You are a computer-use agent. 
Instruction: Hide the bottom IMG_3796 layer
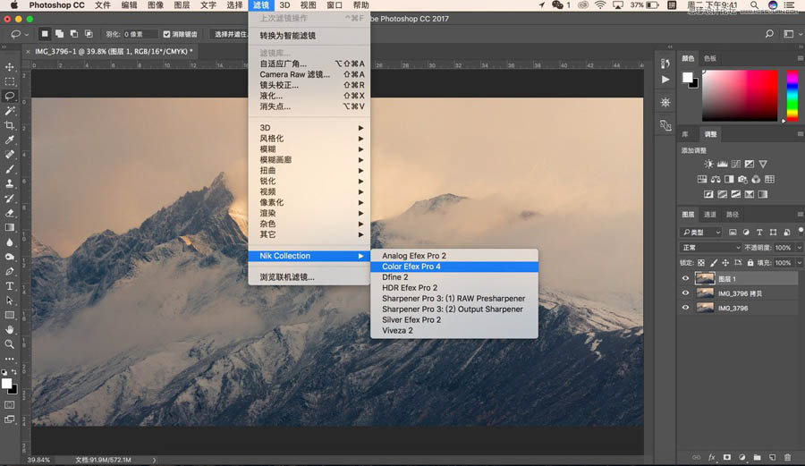(x=685, y=308)
